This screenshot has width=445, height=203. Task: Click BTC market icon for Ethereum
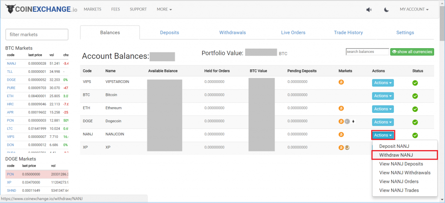click(341, 108)
